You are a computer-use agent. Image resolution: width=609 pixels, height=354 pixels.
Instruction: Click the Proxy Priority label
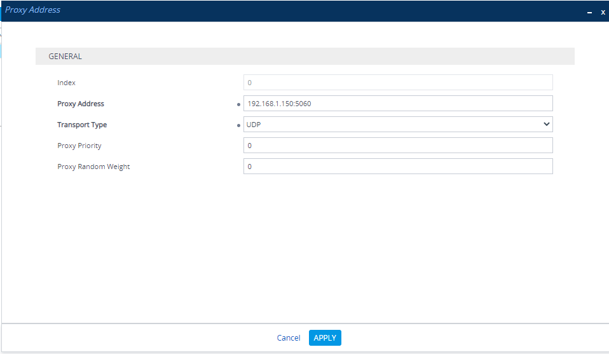[79, 146]
